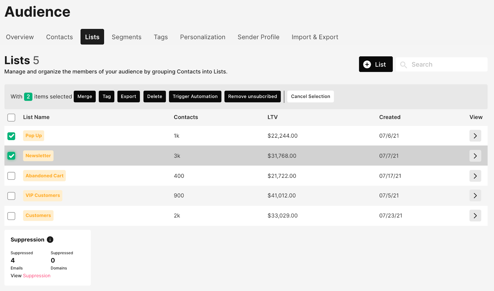Image resolution: width=494 pixels, height=291 pixels.
Task: Open the Newsletter list view arrow
Action: (x=475, y=156)
